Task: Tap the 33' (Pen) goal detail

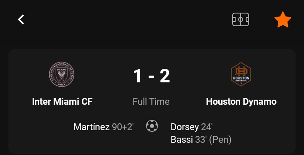Action: click(213, 140)
